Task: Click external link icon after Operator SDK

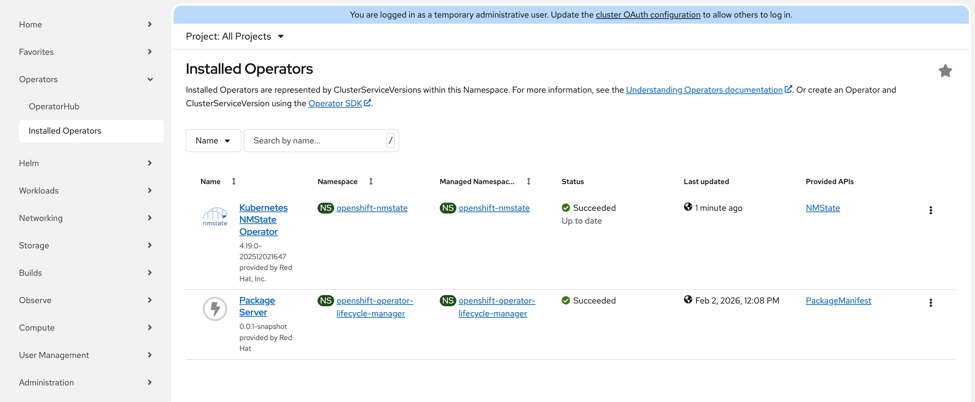Action: (x=367, y=103)
